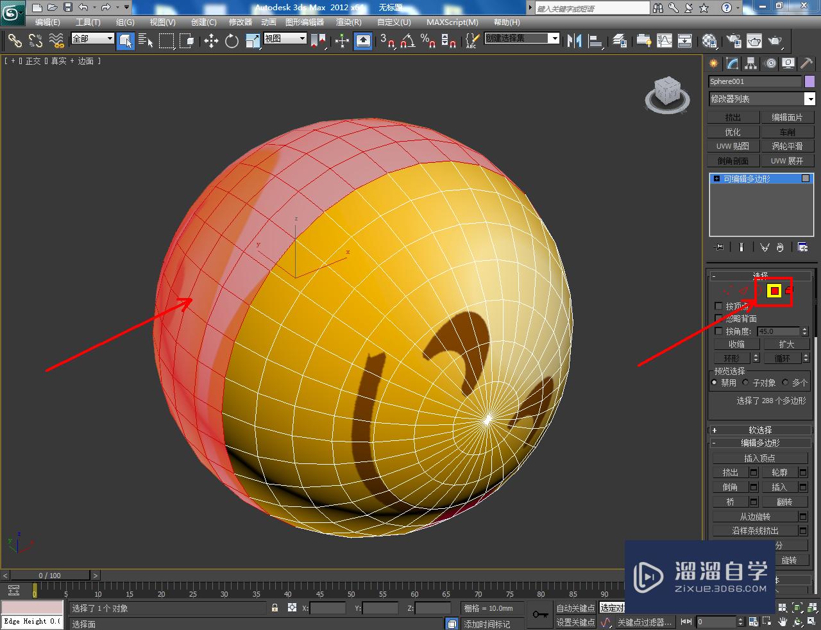Click the Bind to Space Warp tool
821x630 pixels.
pos(56,41)
